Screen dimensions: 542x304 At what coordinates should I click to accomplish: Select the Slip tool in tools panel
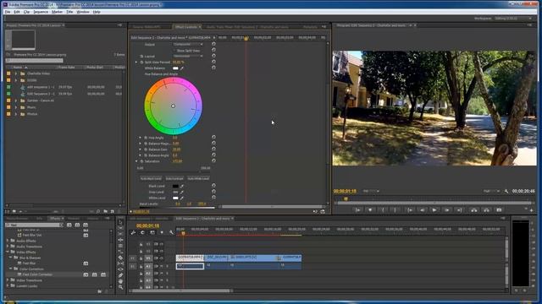(x=120, y=263)
